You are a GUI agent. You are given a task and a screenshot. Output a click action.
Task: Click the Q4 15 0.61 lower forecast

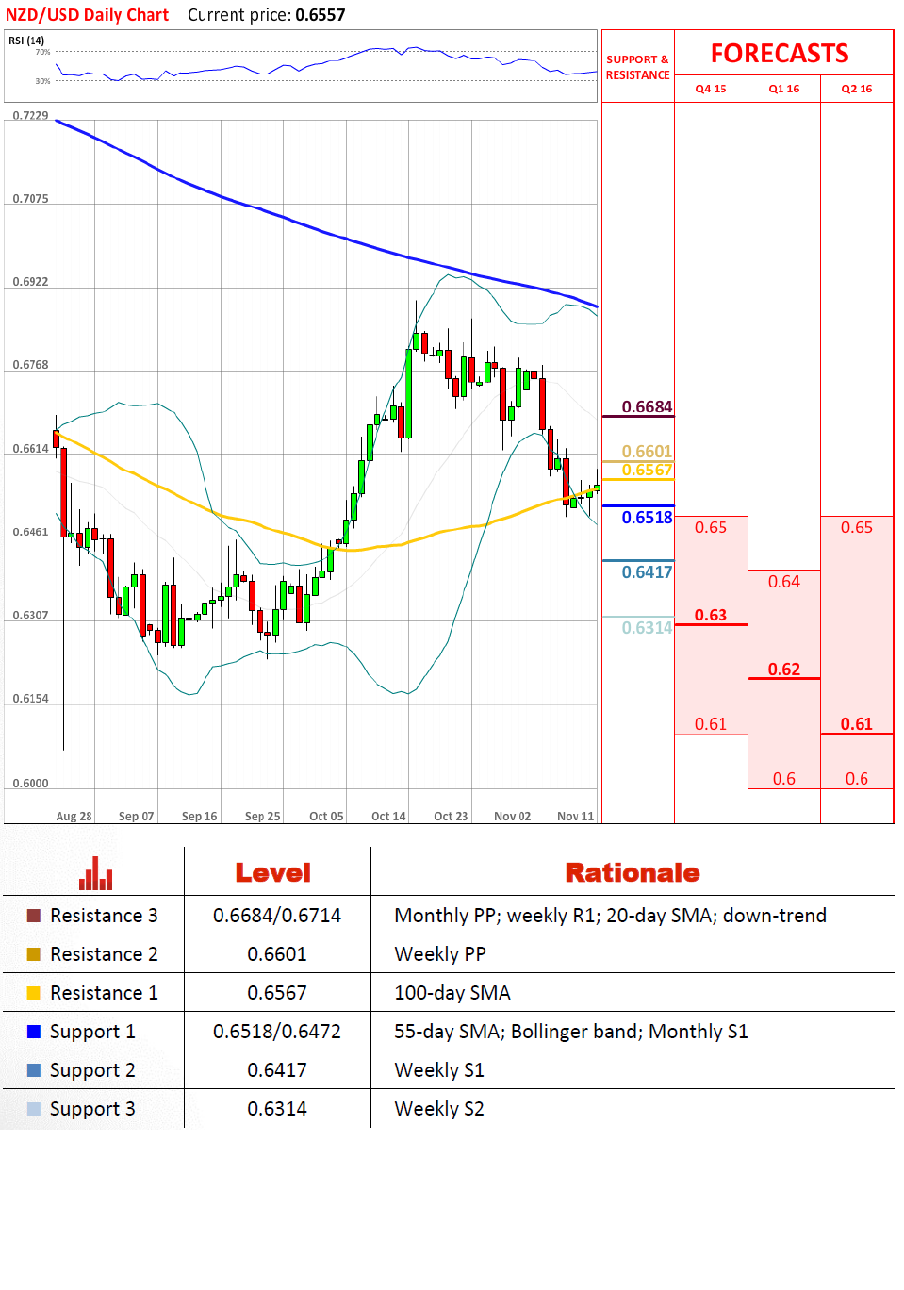(711, 724)
